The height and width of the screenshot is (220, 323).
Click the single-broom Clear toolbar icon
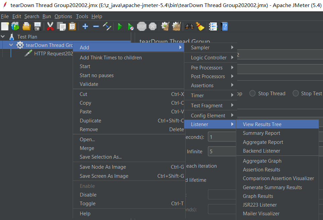(x=165, y=26)
